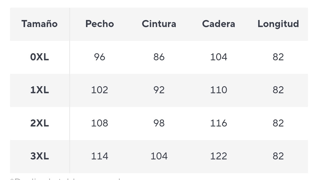
Task: Click the Pecho column header
Action: 100,24
